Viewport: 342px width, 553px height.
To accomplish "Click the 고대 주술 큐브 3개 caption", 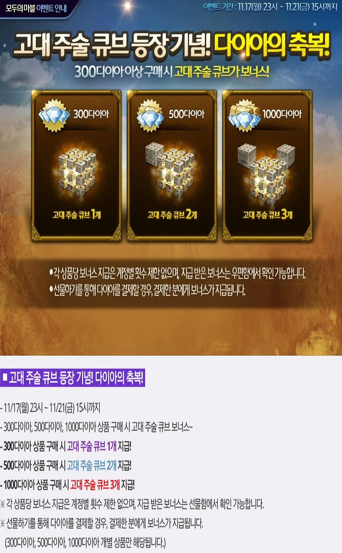I will point(268,214).
